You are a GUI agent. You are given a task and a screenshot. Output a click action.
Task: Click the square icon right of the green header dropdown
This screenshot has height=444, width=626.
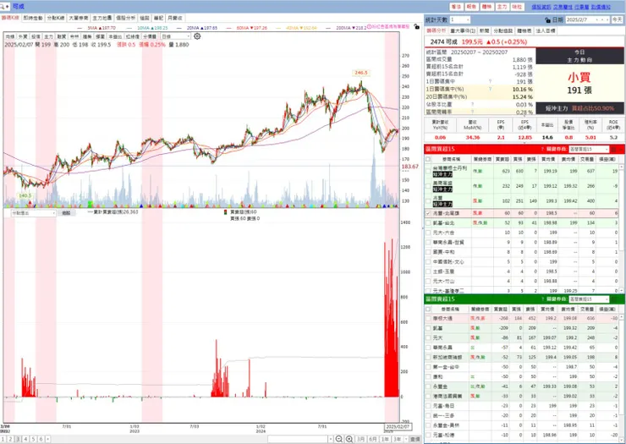tap(614, 299)
